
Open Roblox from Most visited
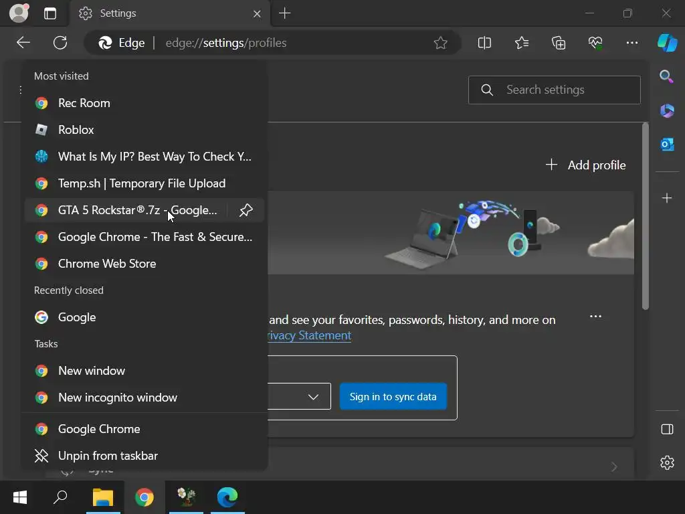[x=144, y=130]
